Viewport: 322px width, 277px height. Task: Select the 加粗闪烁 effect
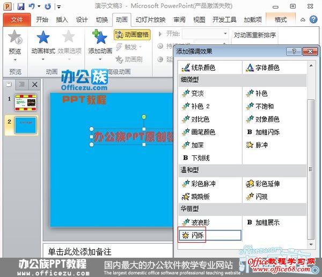pos(274,132)
